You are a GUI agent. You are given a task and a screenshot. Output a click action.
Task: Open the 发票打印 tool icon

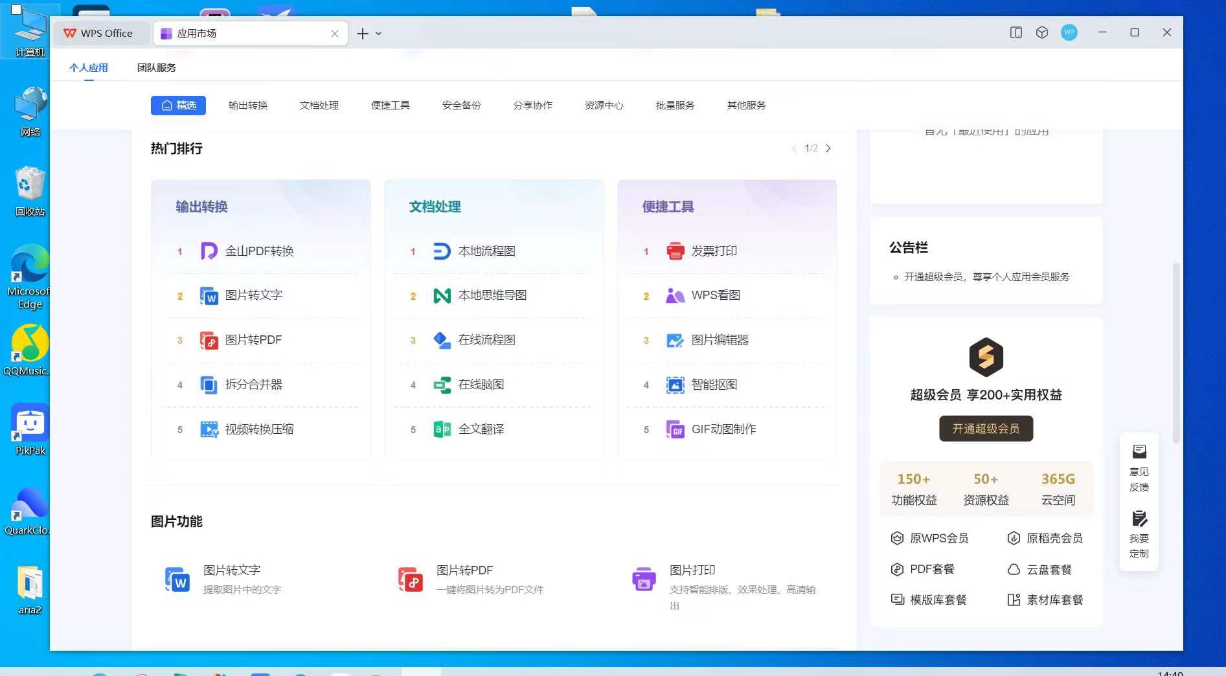click(674, 251)
